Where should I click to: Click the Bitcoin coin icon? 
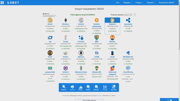pos(50,20)
